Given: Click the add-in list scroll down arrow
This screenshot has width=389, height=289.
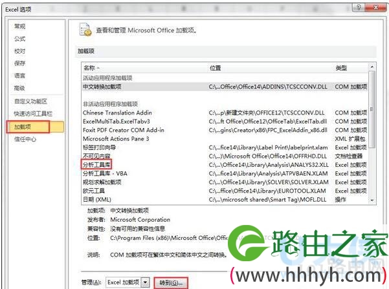Looking at the screenshot, I should point(372,200).
